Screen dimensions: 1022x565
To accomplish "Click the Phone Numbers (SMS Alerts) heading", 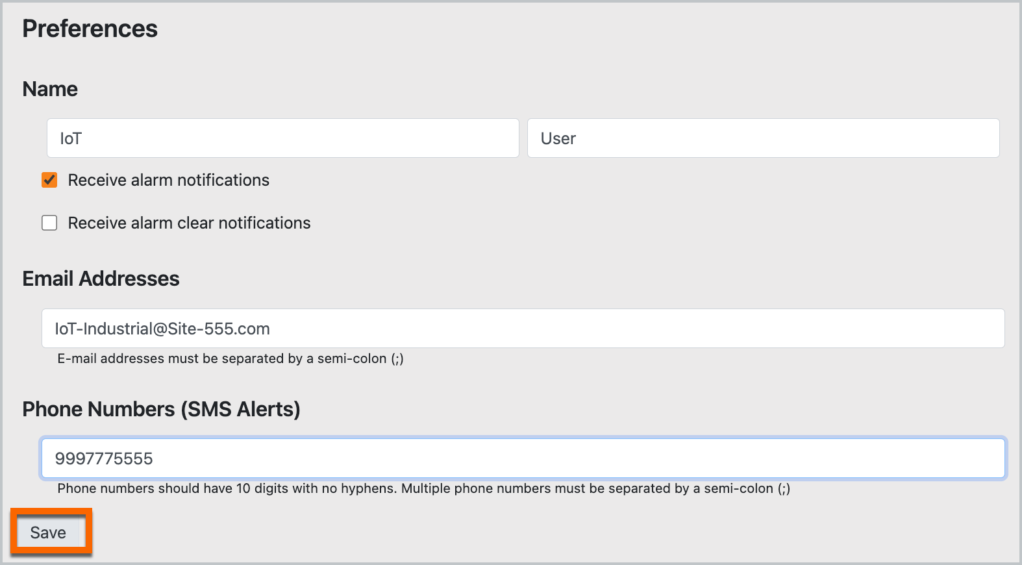I will pyautogui.click(x=161, y=409).
